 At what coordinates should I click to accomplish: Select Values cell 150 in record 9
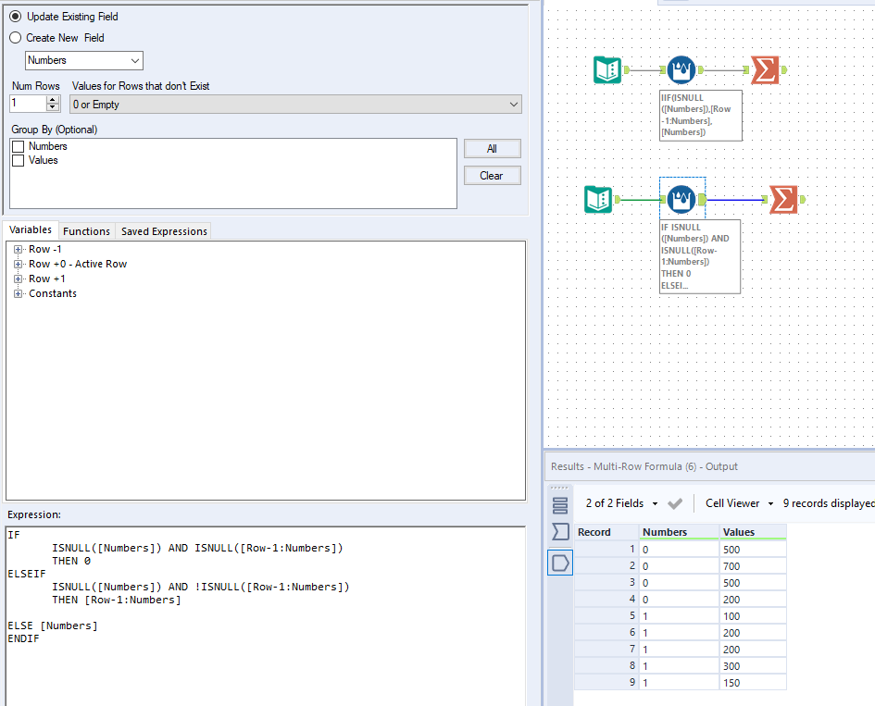coord(754,683)
